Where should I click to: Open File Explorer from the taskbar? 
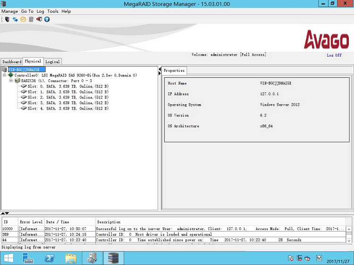[x=71, y=258]
